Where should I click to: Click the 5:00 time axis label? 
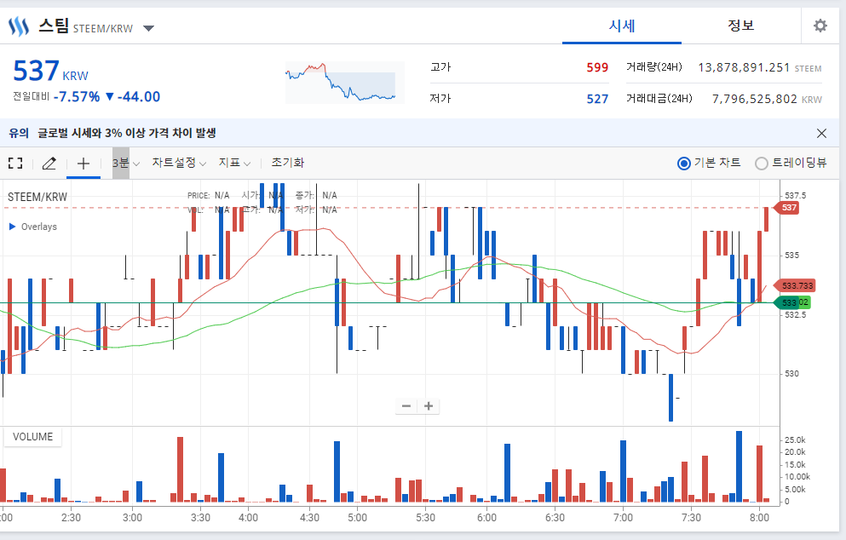(357, 517)
